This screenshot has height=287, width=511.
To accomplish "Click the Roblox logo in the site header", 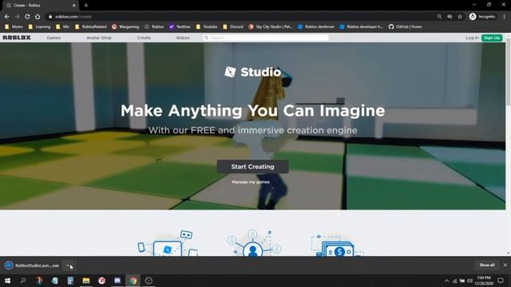I will point(17,37).
